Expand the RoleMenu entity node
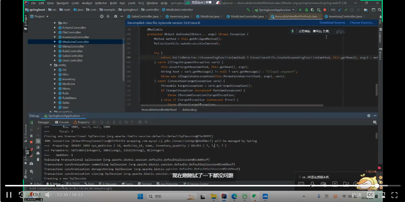Image resolution: width=405 pixels, height=202 pixels. pyautogui.click(x=55, y=98)
